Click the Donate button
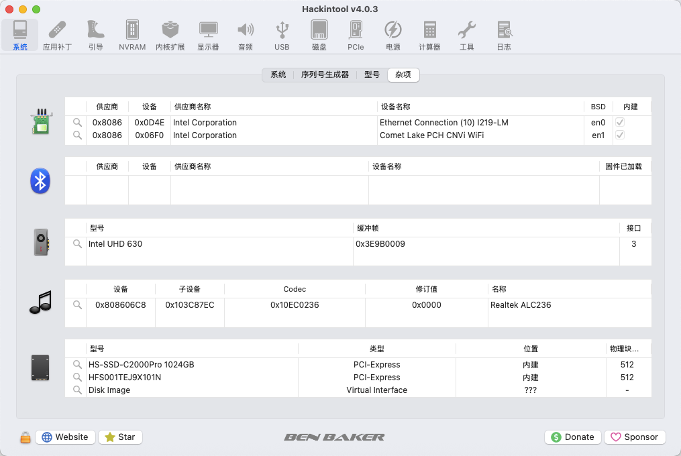The image size is (681, 456). pos(572,437)
